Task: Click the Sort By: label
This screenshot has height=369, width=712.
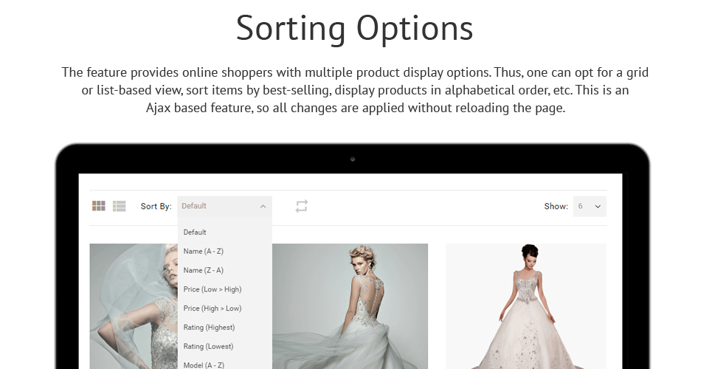Action: (x=156, y=207)
